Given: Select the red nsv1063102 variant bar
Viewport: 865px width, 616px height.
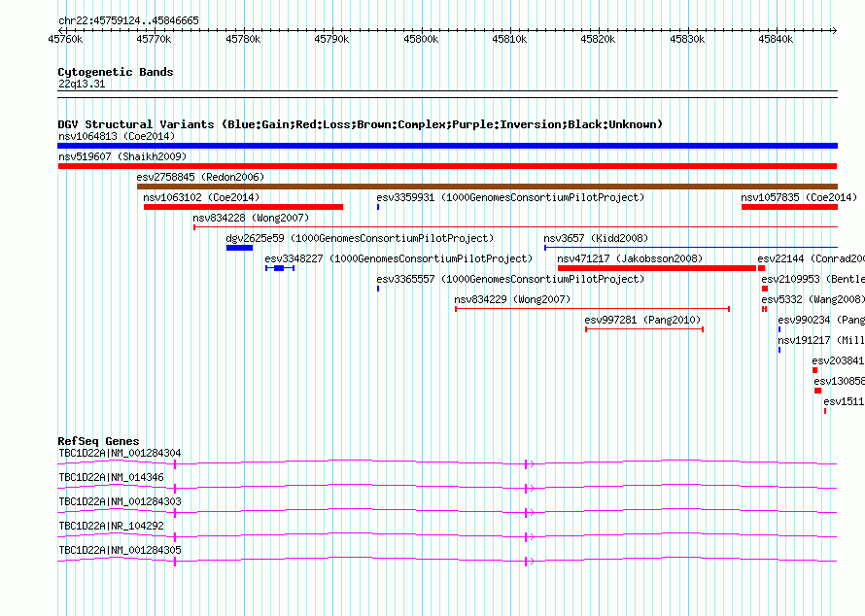Looking at the screenshot, I should (243, 207).
